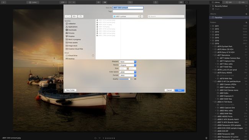The image size is (249, 140).
Task: Adjust the Quality slider
Action: click(126, 79)
